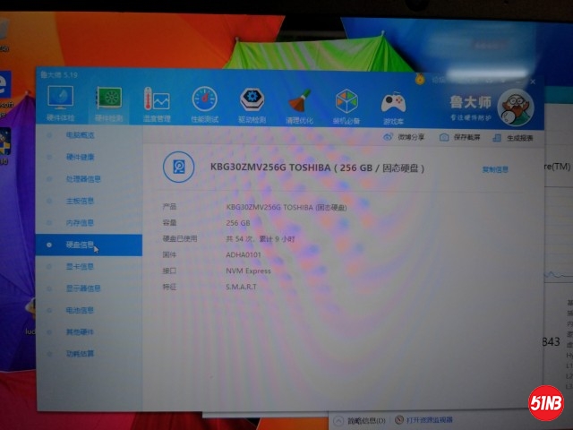Open 温度管理 temperature management
Image resolution: width=573 pixels, height=430 pixels.
point(157,101)
